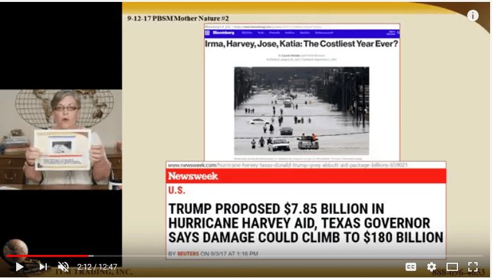The image size is (492, 278).
Task: Click the Newsweek logo banner
Action: pos(306,176)
